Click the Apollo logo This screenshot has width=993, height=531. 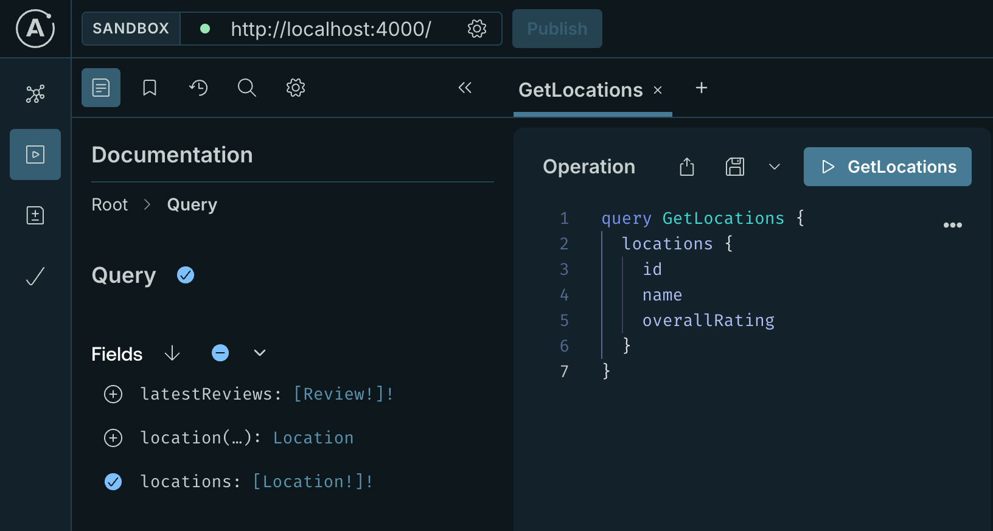pyautogui.click(x=35, y=29)
